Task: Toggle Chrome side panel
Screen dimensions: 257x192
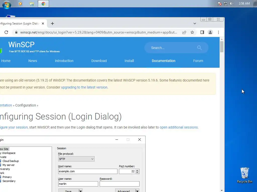Action: (x=202, y=32)
